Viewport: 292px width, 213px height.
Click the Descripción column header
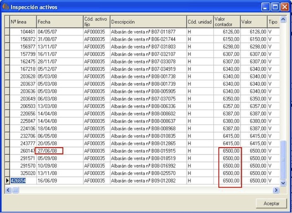pos(147,21)
